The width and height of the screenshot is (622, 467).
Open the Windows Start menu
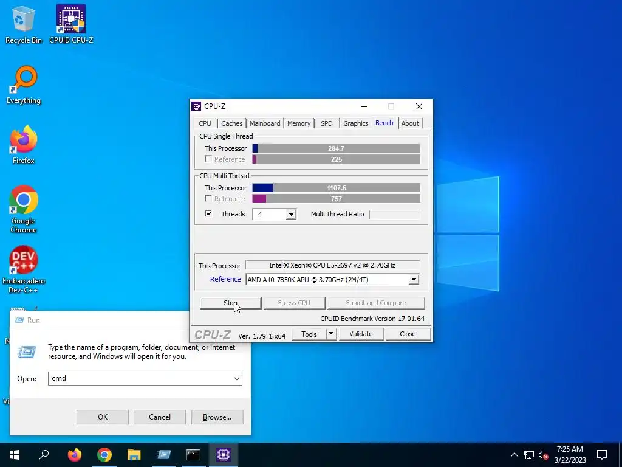click(x=15, y=455)
